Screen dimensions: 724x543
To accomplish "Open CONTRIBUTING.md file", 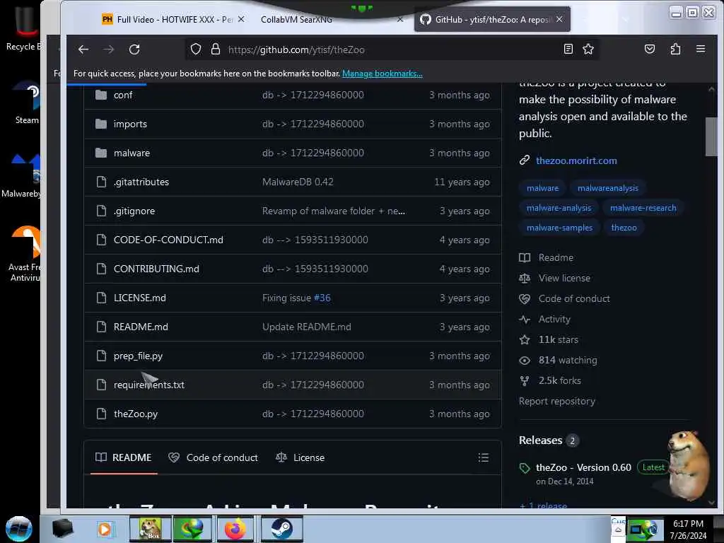I will pos(156,269).
